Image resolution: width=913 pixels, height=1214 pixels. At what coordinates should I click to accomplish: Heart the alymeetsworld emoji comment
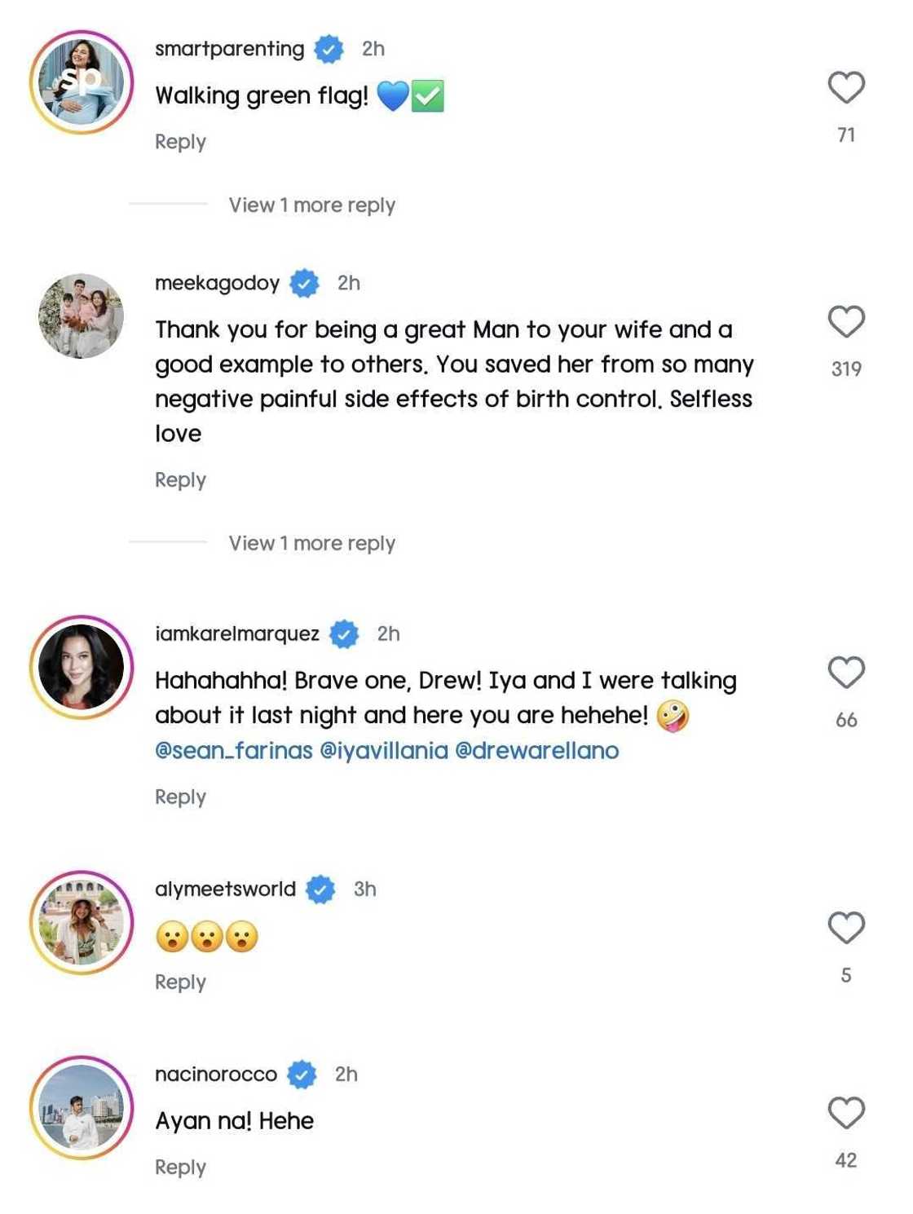point(845,928)
